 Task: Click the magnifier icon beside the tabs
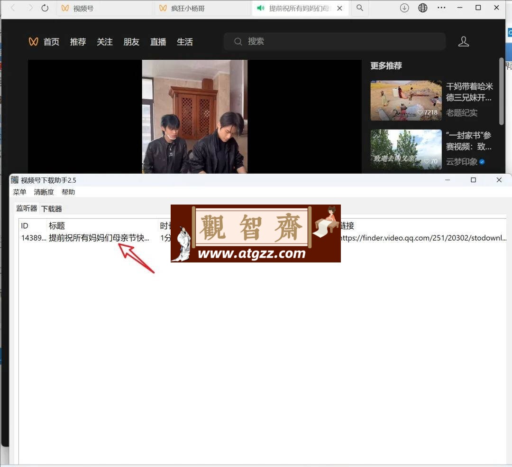[x=360, y=8]
